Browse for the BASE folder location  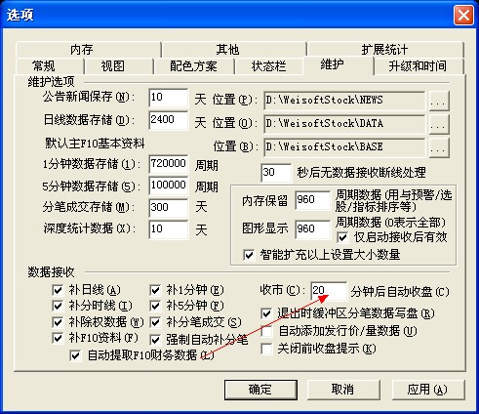pyautogui.click(x=439, y=147)
